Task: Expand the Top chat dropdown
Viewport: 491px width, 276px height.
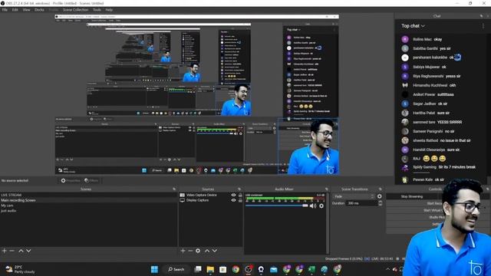Action: 413,26
